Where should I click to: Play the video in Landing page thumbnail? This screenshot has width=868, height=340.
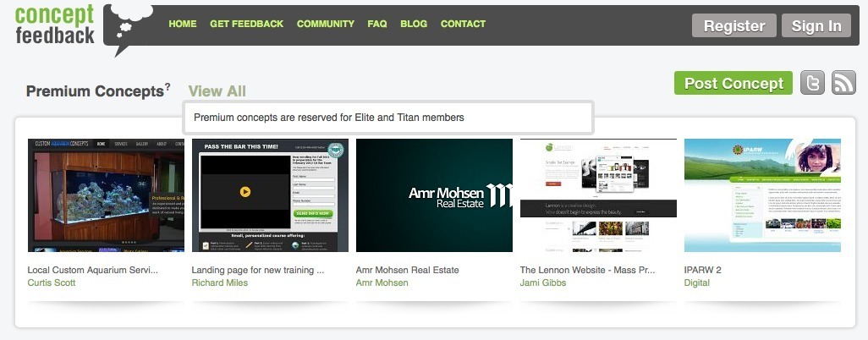pos(245,192)
